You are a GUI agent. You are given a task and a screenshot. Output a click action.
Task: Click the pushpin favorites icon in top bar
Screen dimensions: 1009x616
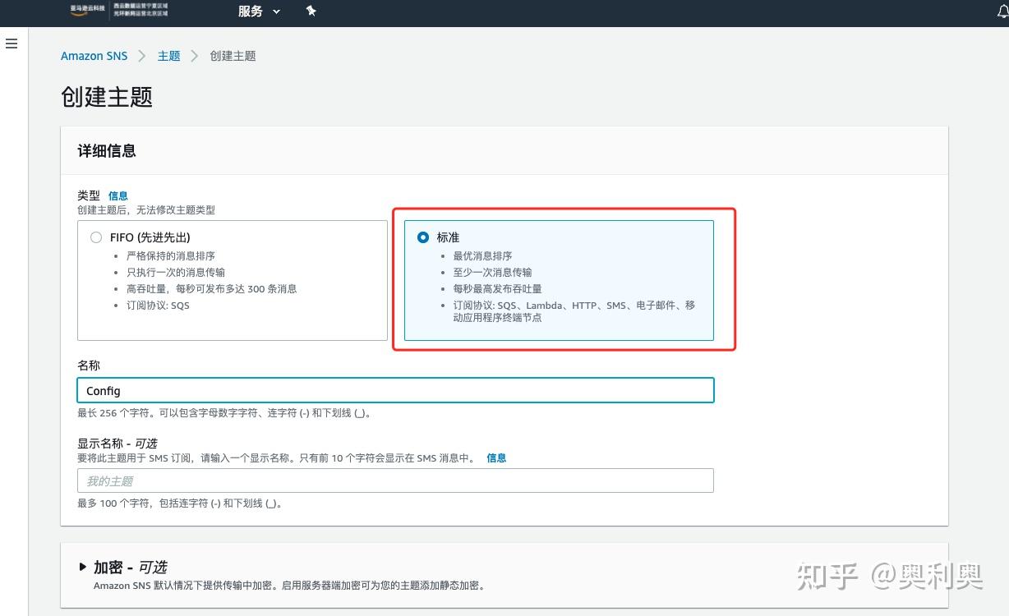311,11
